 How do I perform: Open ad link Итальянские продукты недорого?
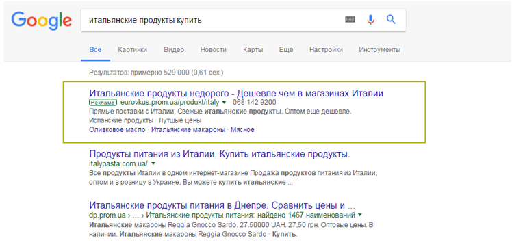[236, 94]
